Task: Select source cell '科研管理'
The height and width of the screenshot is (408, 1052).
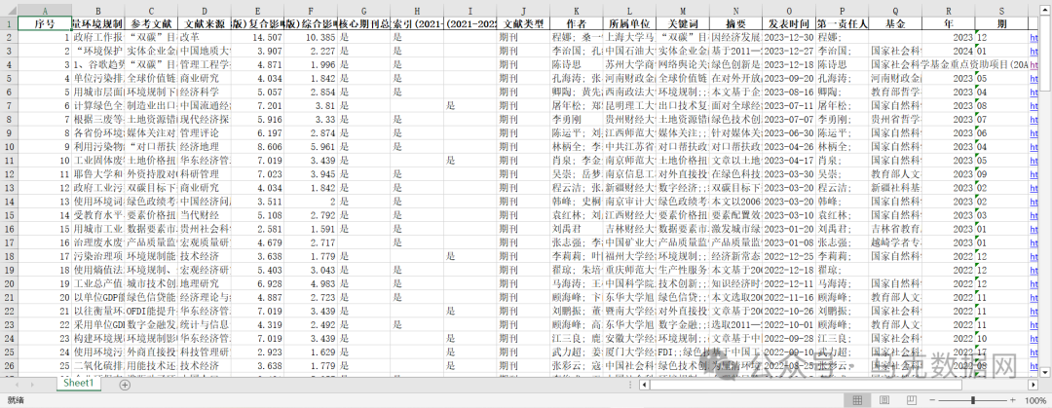Action: [x=205, y=173]
